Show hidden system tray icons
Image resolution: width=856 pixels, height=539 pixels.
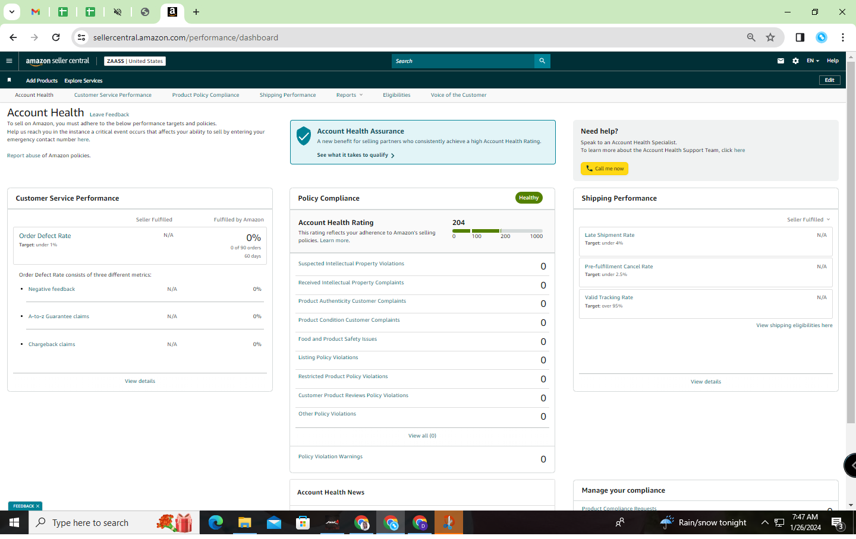pos(765,522)
